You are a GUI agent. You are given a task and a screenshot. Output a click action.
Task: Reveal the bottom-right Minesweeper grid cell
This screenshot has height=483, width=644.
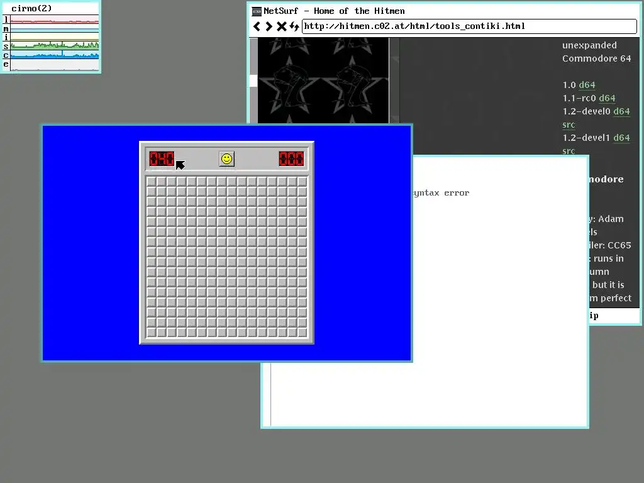coord(303,332)
